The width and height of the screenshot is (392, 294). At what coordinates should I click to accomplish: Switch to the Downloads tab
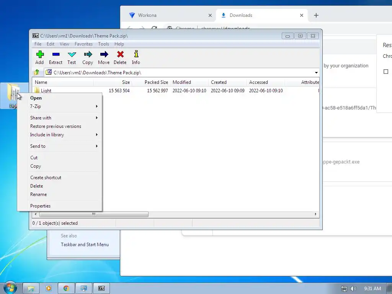point(262,15)
